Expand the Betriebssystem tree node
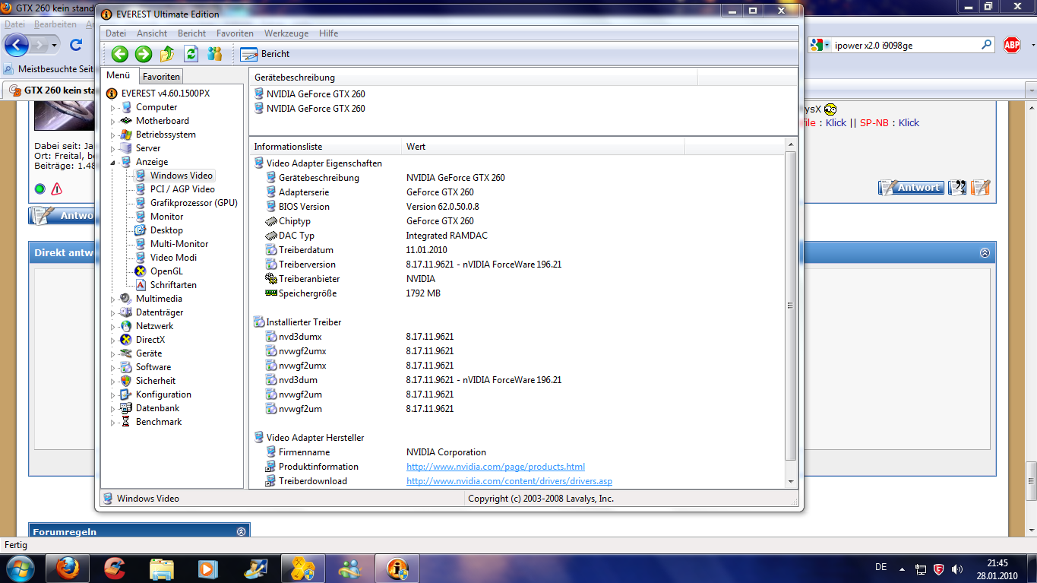1037x583 pixels. click(x=113, y=135)
